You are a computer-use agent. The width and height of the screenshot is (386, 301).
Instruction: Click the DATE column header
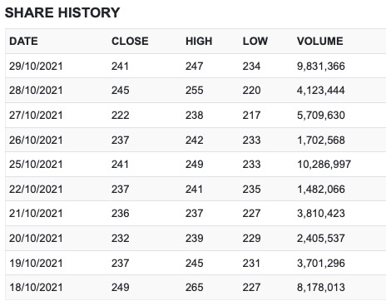[x=23, y=42]
